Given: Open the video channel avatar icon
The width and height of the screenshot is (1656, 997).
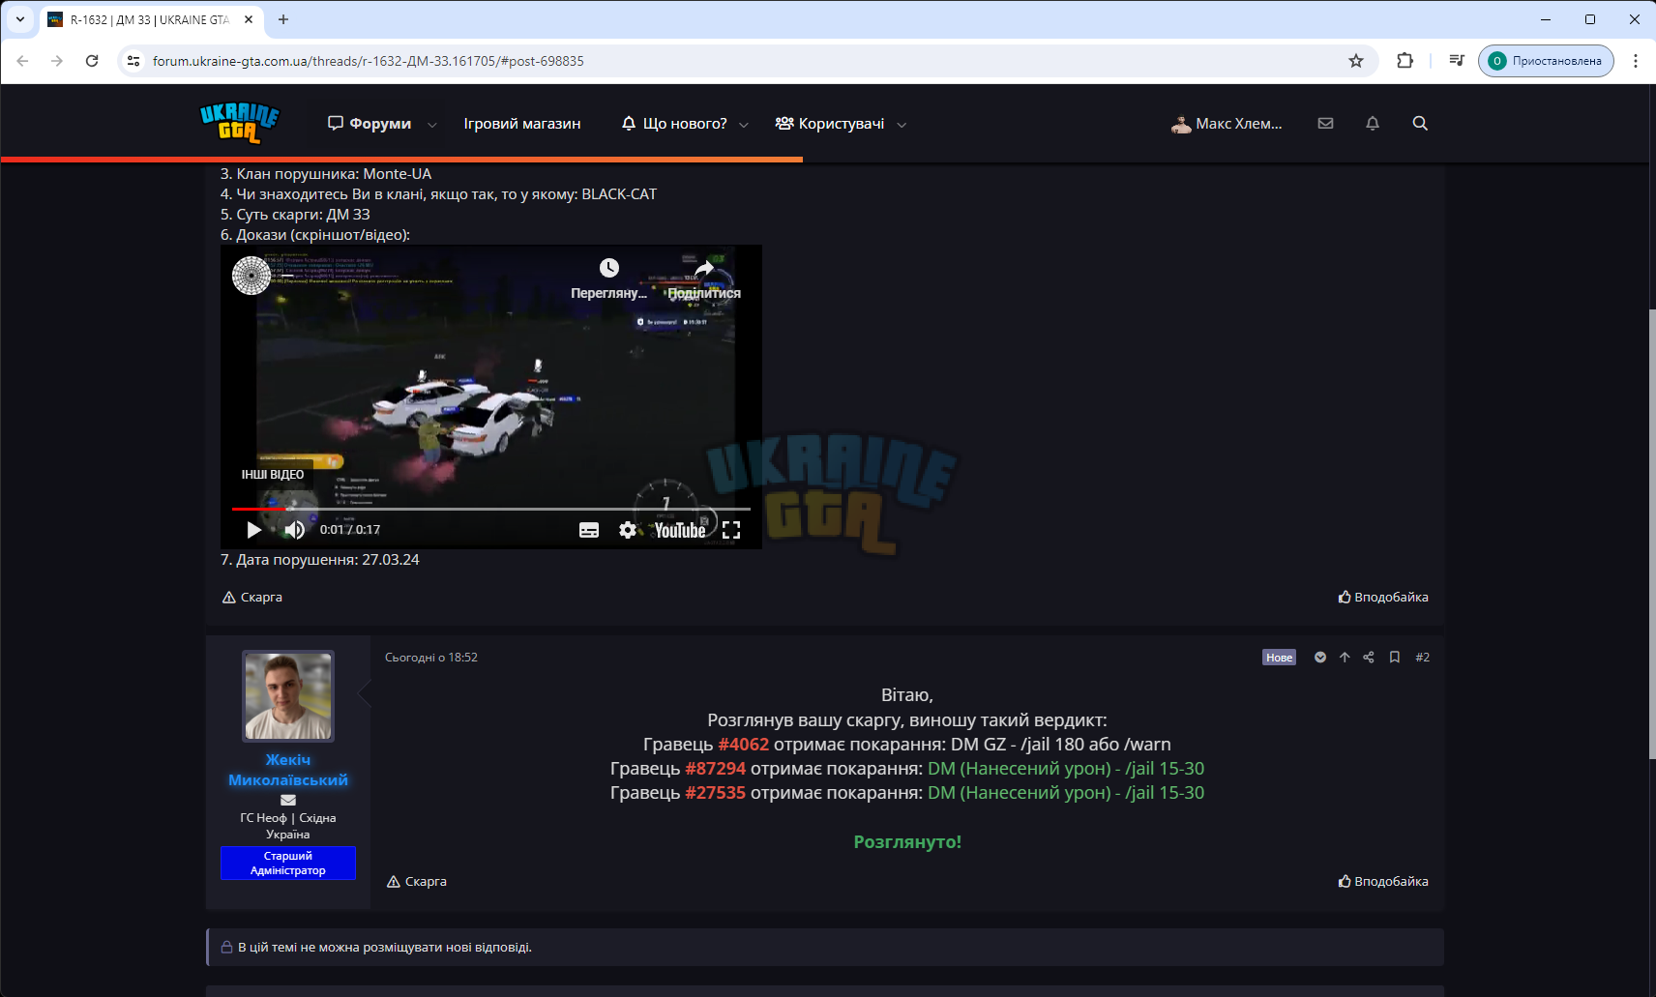Looking at the screenshot, I should click(x=251, y=276).
